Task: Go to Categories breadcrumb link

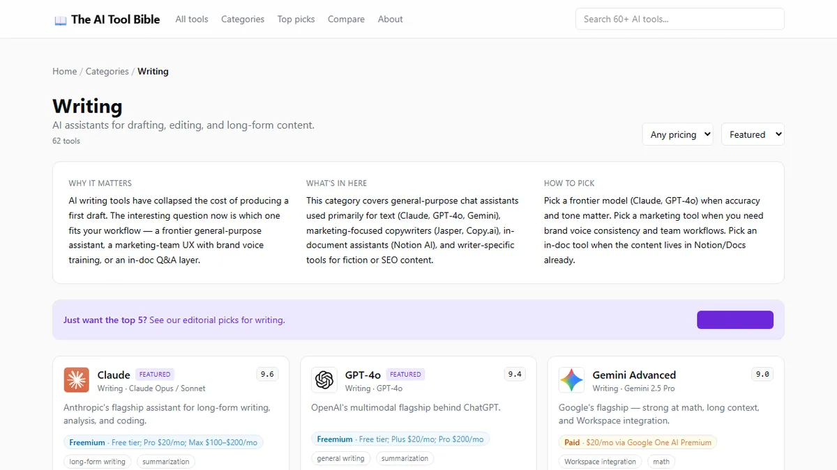Action: [107, 72]
